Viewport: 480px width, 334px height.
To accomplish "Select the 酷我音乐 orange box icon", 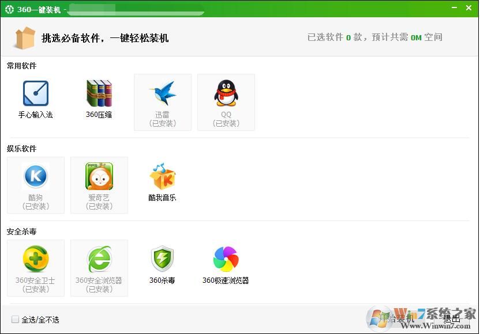I will tap(163, 176).
